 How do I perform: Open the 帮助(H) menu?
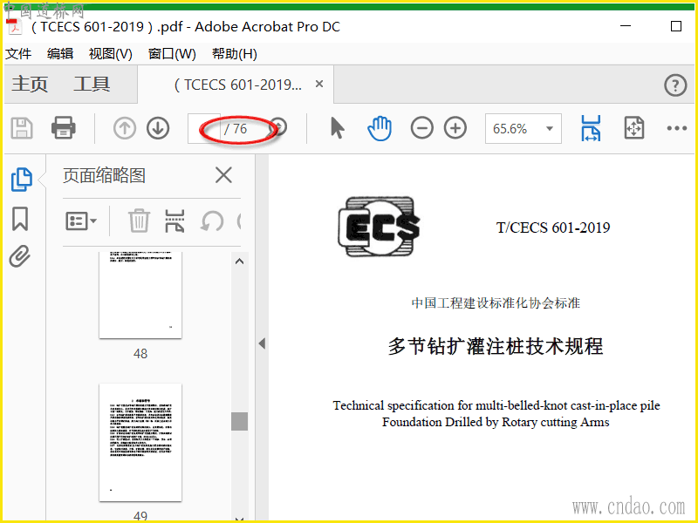[234, 54]
